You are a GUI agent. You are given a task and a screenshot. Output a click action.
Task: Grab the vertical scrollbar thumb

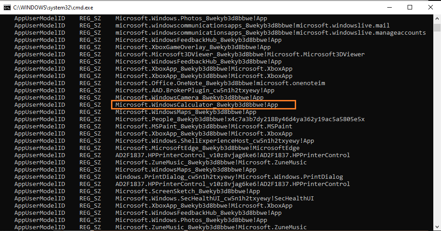coord(437,27)
